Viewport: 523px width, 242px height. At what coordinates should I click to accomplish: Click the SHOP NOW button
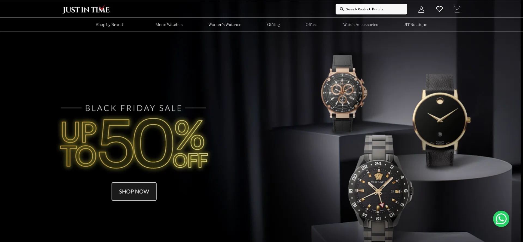[134, 192]
